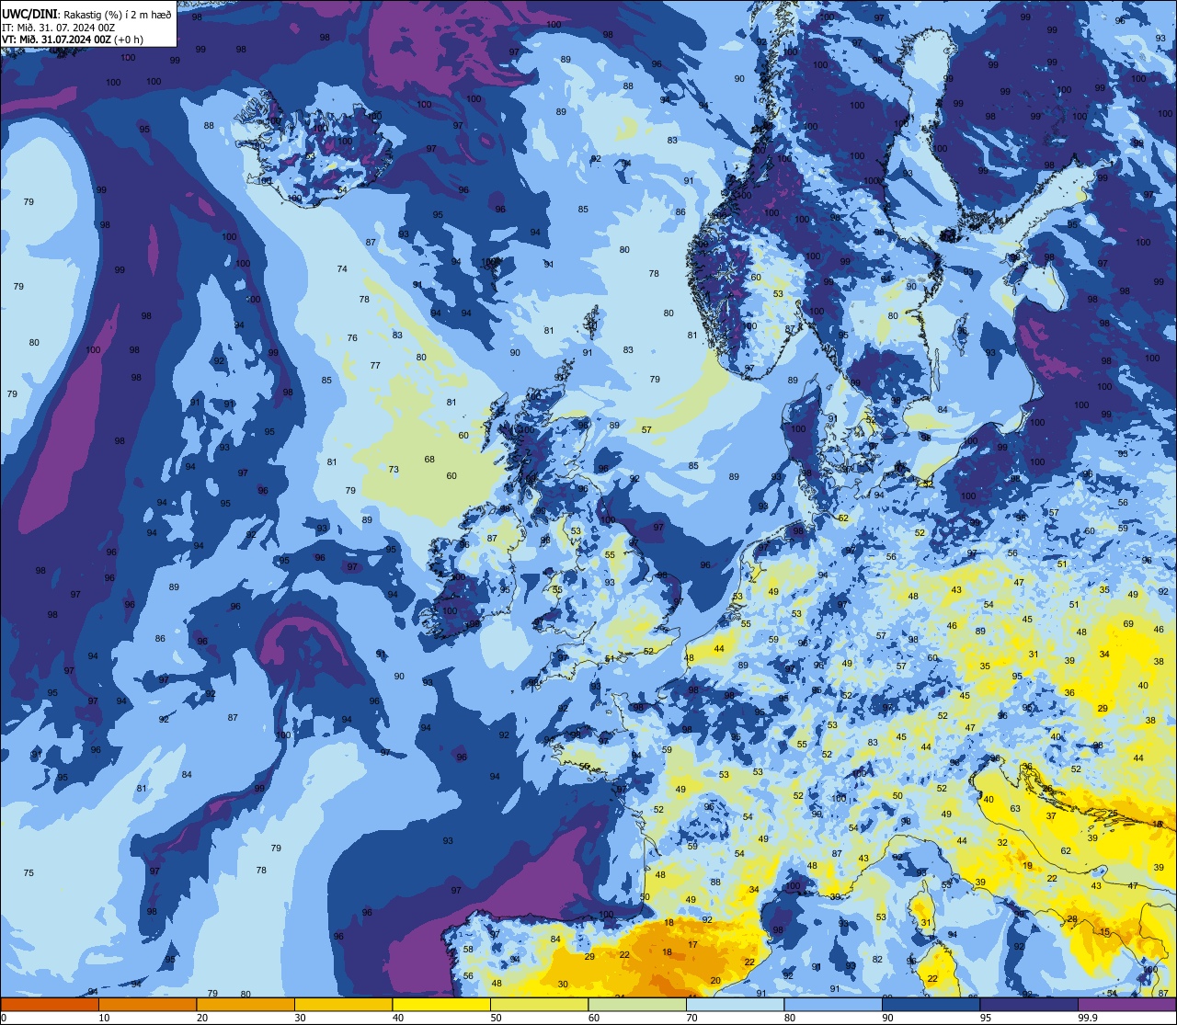Click the legend label "10"
The width and height of the screenshot is (1177, 1025).
coord(104,1018)
